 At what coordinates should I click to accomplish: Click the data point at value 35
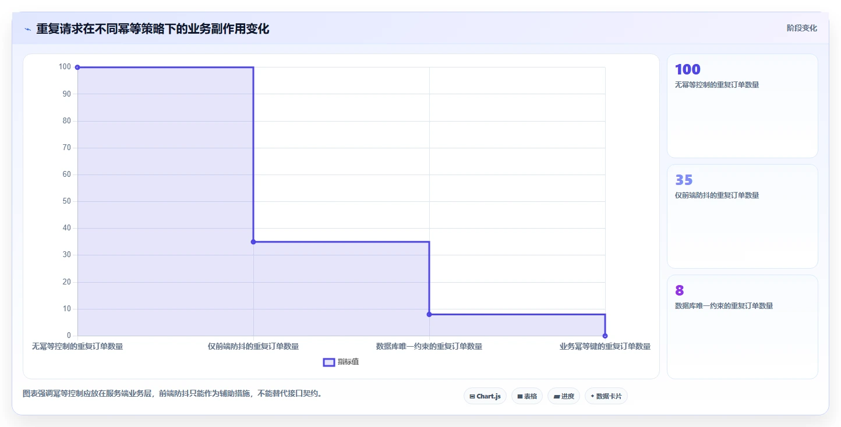coord(253,242)
